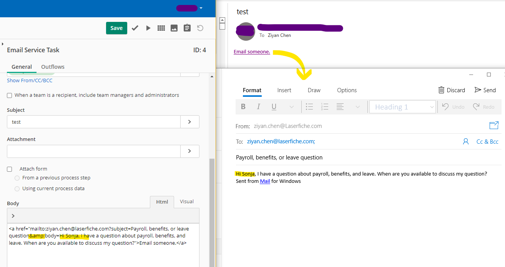
Task: Click the Undo button
Action: [x=453, y=107]
